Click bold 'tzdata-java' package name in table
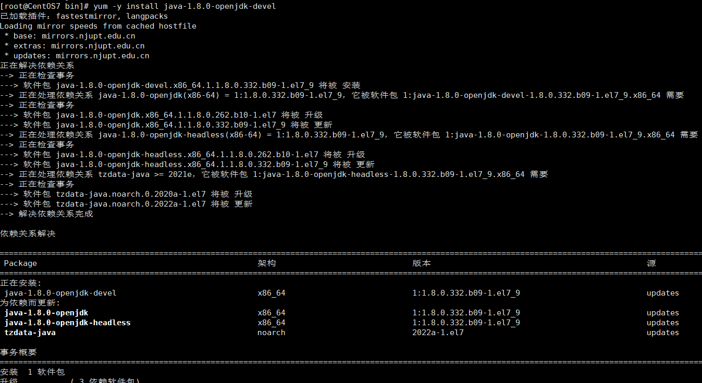702x383 pixels. (x=30, y=333)
